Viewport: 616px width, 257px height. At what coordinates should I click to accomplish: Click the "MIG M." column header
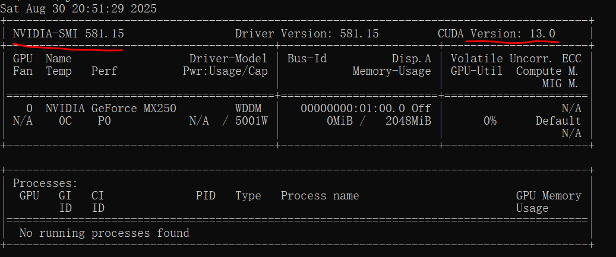pyautogui.click(x=560, y=84)
